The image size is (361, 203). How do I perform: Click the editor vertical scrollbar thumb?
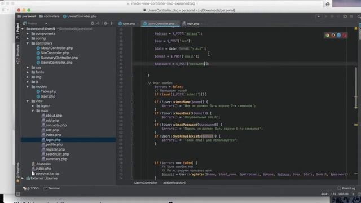(x=356, y=87)
